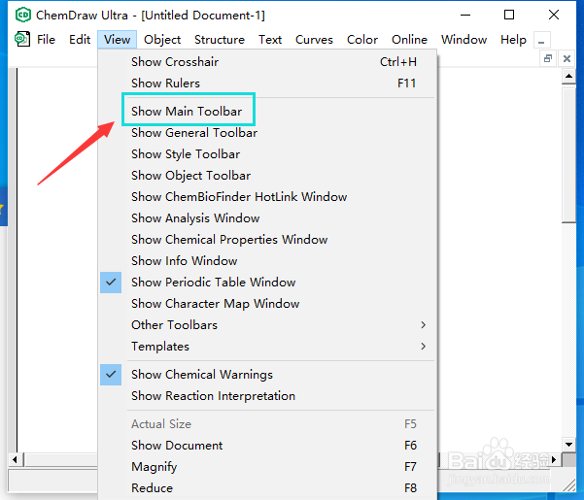Restore the inner document window

tap(548, 58)
